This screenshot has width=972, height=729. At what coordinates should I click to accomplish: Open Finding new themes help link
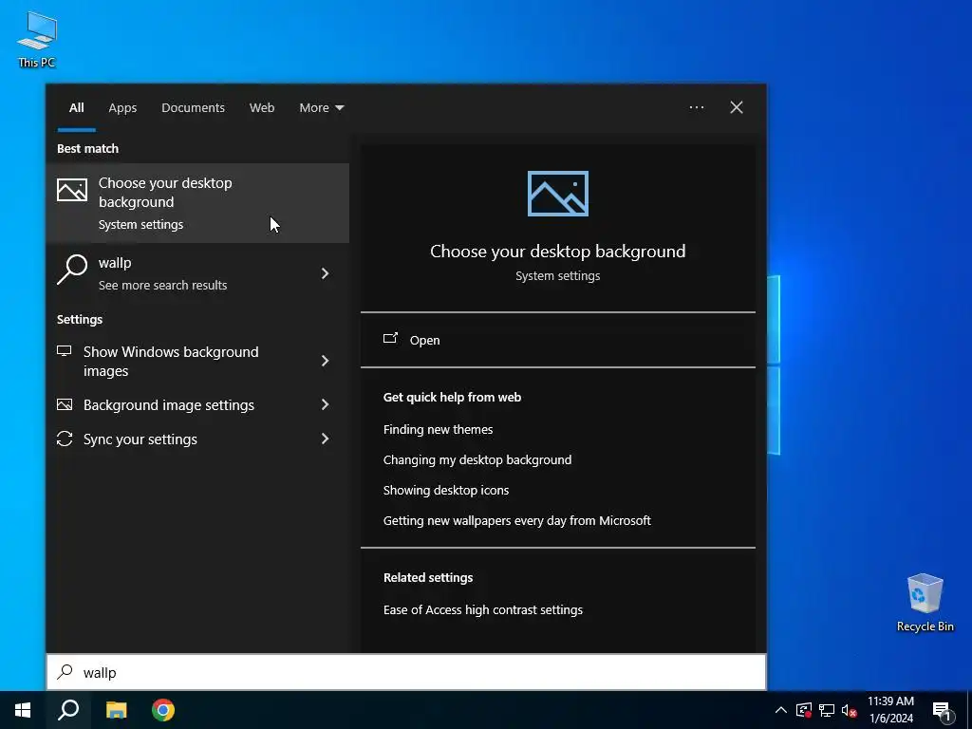point(438,429)
